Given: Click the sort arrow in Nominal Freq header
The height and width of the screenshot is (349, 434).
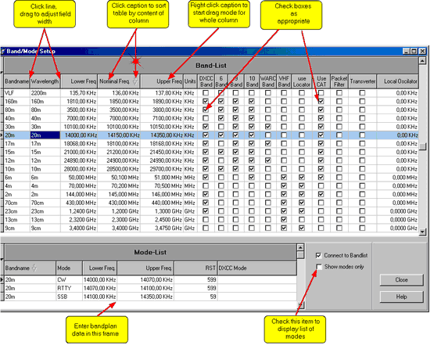Looking at the screenshot, I should (135, 81).
